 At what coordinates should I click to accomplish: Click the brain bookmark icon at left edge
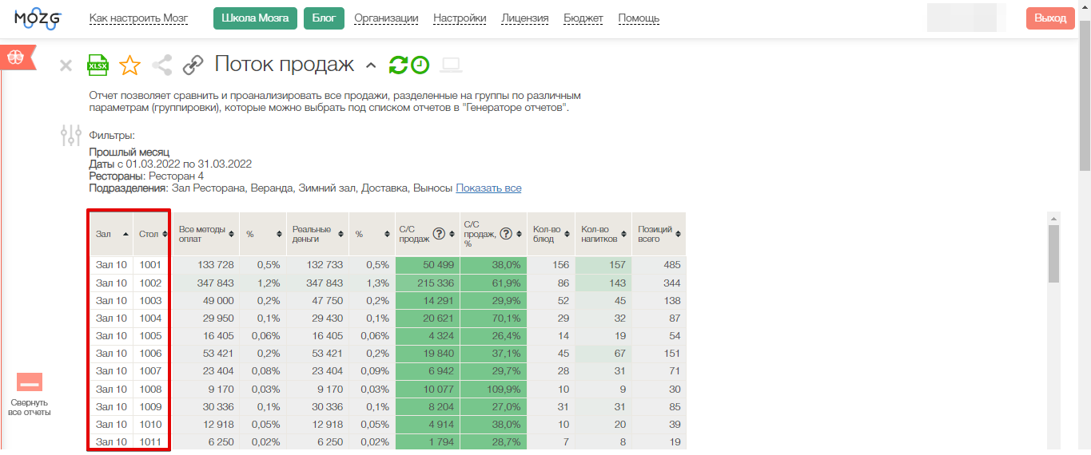coord(16,57)
